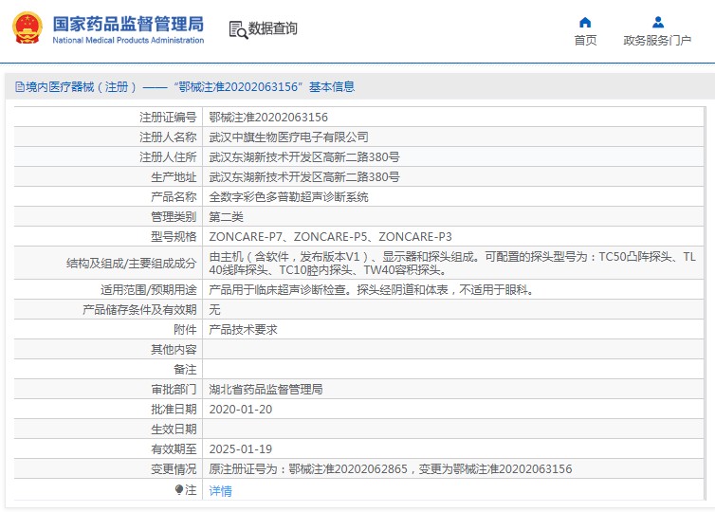Click the 基本信息 heading text
Screen dimensions: 715x512
[x=332, y=86]
